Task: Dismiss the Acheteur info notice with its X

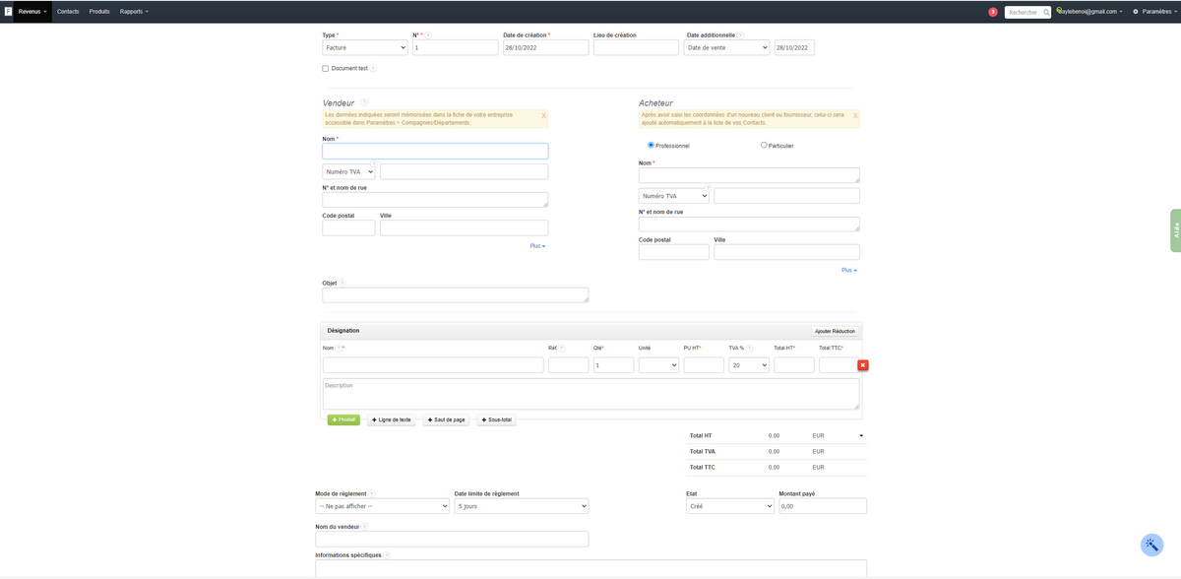Action: tap(855, 115)
